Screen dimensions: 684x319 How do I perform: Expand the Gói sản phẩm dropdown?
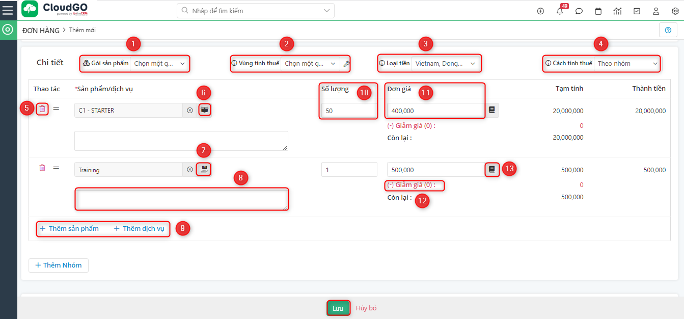coord(159,64)
